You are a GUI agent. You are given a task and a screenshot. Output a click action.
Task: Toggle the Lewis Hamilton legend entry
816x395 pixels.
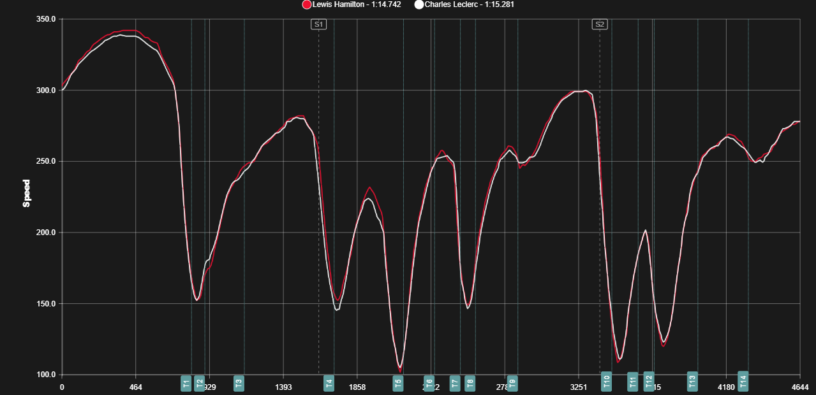[352, 4]
